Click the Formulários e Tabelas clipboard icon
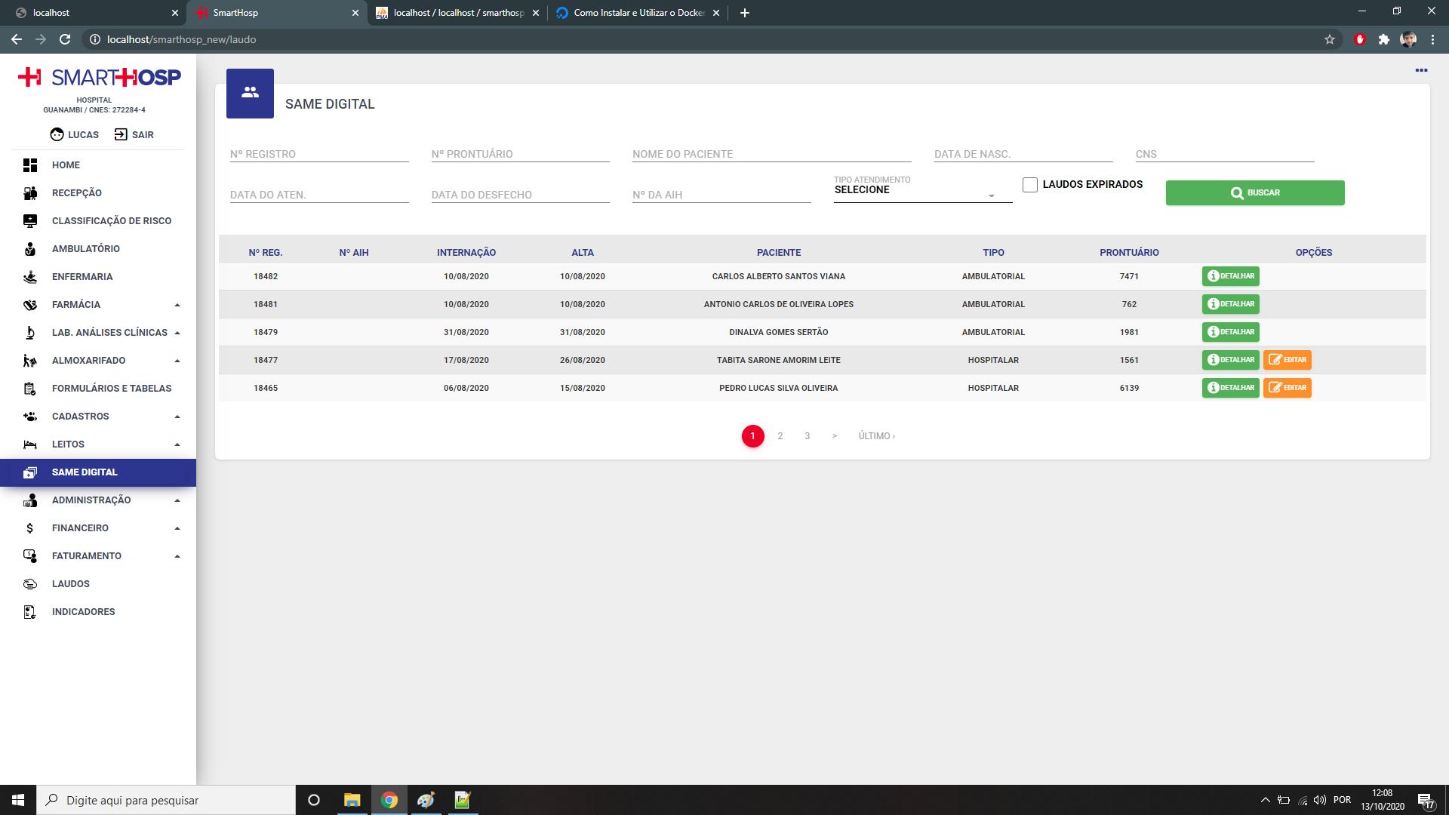The width and height of the screenshot is (1449, 815). click(x=30, y=389)
